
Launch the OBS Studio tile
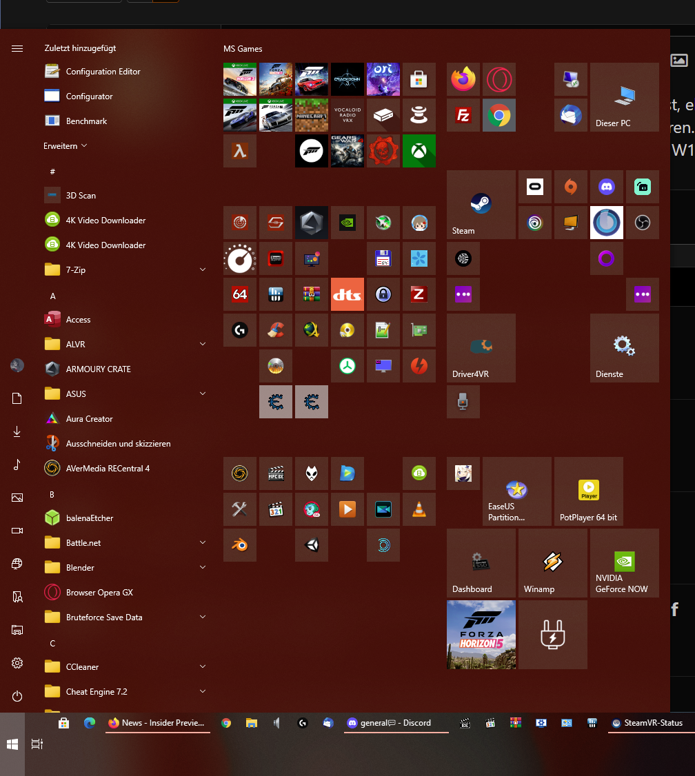tap(643, 223)
